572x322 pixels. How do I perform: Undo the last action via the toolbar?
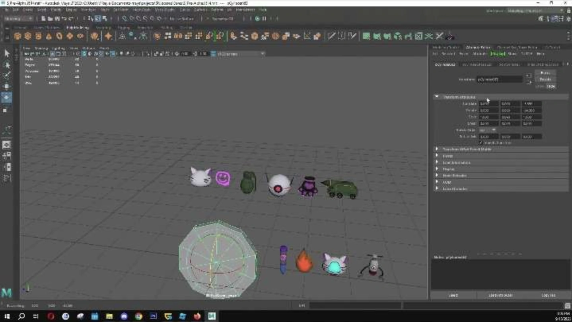(64, 18)
